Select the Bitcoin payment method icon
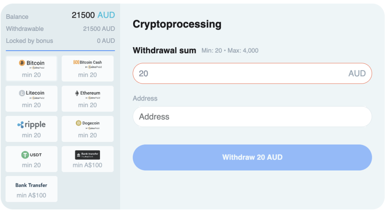Image resolution: width=385 pixels, height=213 pixels. (22, 63)
